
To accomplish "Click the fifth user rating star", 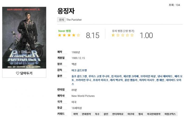I will click(132, 35).
